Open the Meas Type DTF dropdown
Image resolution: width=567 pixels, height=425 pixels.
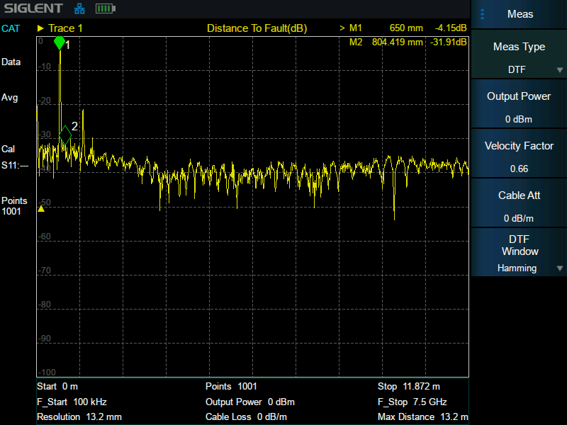520,58
